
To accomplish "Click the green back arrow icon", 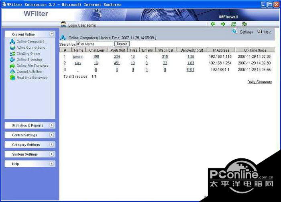I will [213, 24].
